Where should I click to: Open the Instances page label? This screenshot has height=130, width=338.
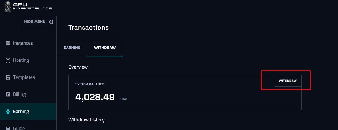(23, 43)
